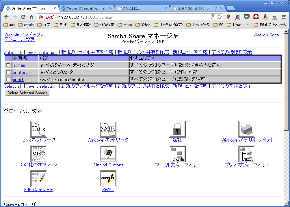
Task: Open the SMB Windows network icon
Action: tap(108, 129)
